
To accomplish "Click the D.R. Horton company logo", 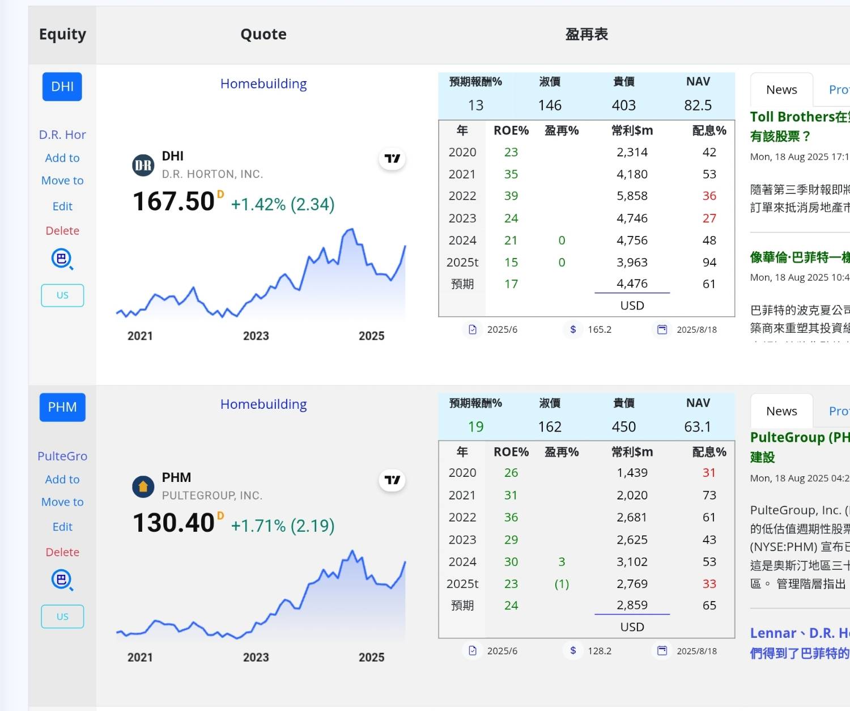I will [x=143, y=165].
